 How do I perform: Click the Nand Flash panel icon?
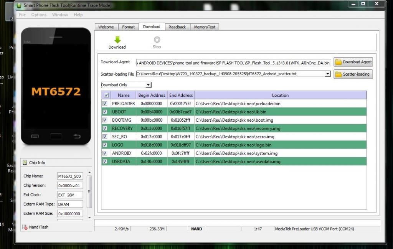tap(25, 227)
